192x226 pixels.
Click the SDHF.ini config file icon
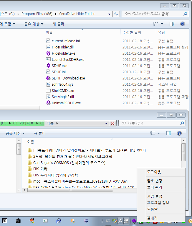[48, 72]
